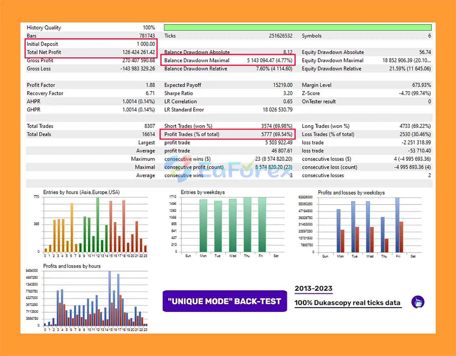Click the round robot logo icon
Image resolution: width=456 pixels, height=356 pixels.
[x=418, y=302]
